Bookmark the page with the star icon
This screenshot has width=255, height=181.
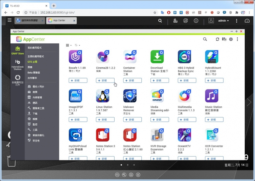click(x=155, y=13)
